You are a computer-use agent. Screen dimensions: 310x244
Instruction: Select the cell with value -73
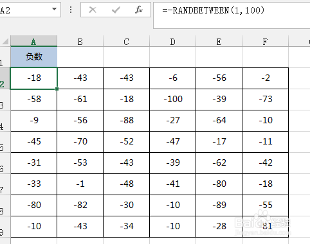(x=265, y=100)
